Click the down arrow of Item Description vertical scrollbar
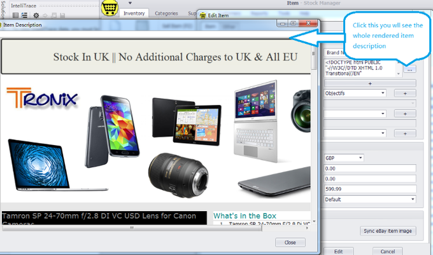The width and height of the screenshot is (433, 255). click(314, 221)
